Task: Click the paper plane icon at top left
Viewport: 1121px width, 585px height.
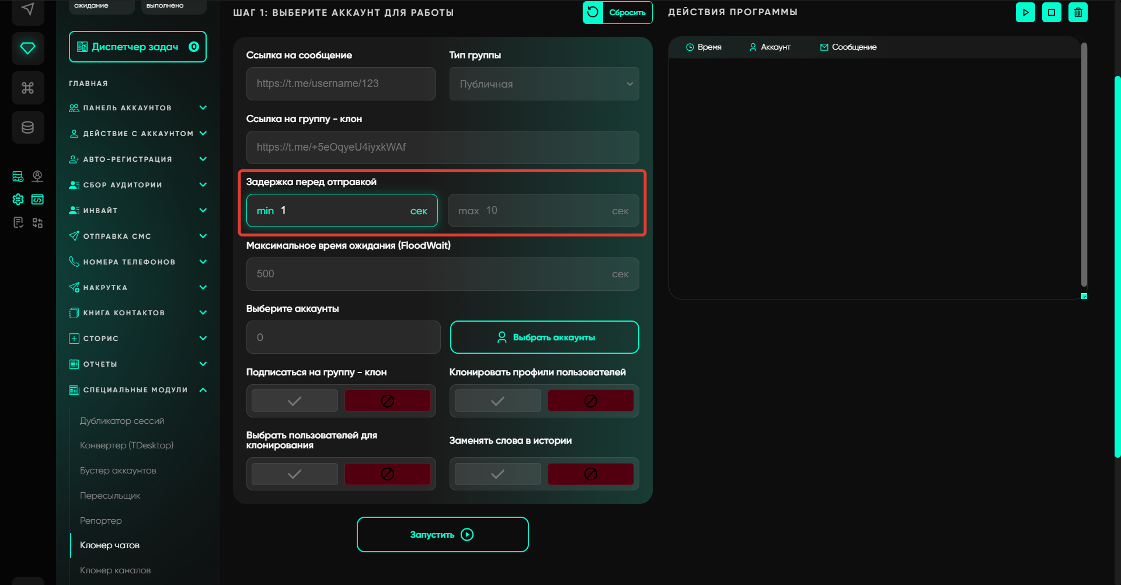Action: (27, 9)
